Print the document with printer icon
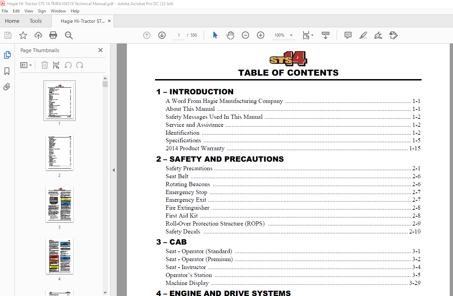Viewport: 453px width, 296px height. tap(53, 35)
